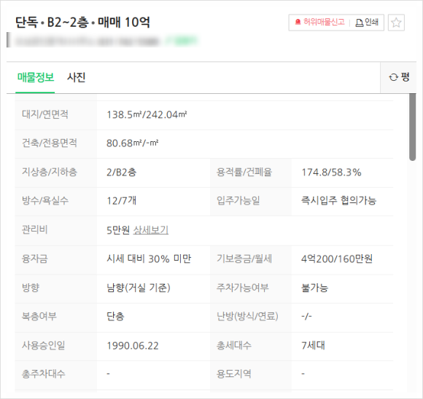
Task: Open the 매물정보 tab
Action: [35, 78]
